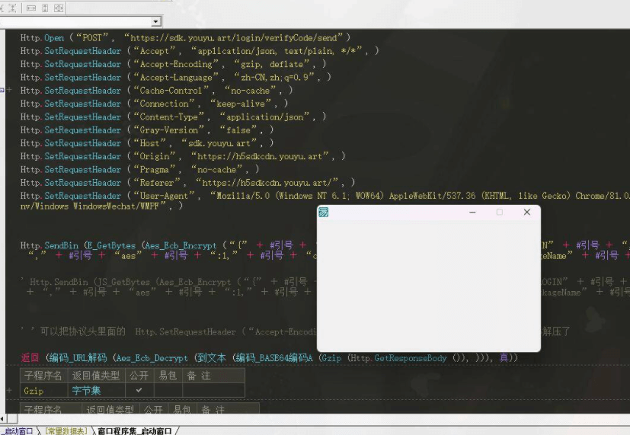Expand the plus marker beside the Cache-Control line

[x=9, y=90]
